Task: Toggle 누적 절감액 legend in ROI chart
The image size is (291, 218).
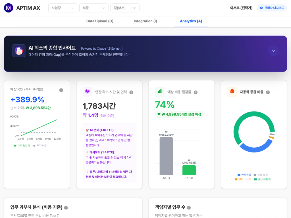Action: pos(22,146)
